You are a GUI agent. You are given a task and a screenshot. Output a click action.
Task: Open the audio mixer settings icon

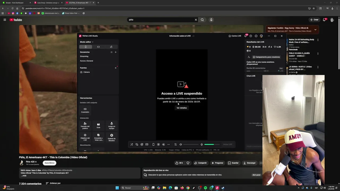(175, 145)
